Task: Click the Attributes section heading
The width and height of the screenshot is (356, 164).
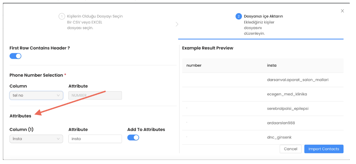Action: click(20, 116)
